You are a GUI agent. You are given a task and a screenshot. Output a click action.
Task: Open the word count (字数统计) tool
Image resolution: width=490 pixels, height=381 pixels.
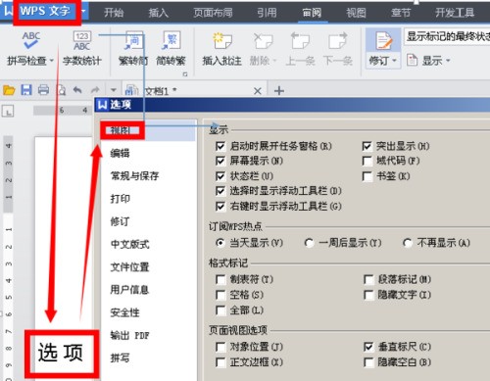[x=82, y=48]
